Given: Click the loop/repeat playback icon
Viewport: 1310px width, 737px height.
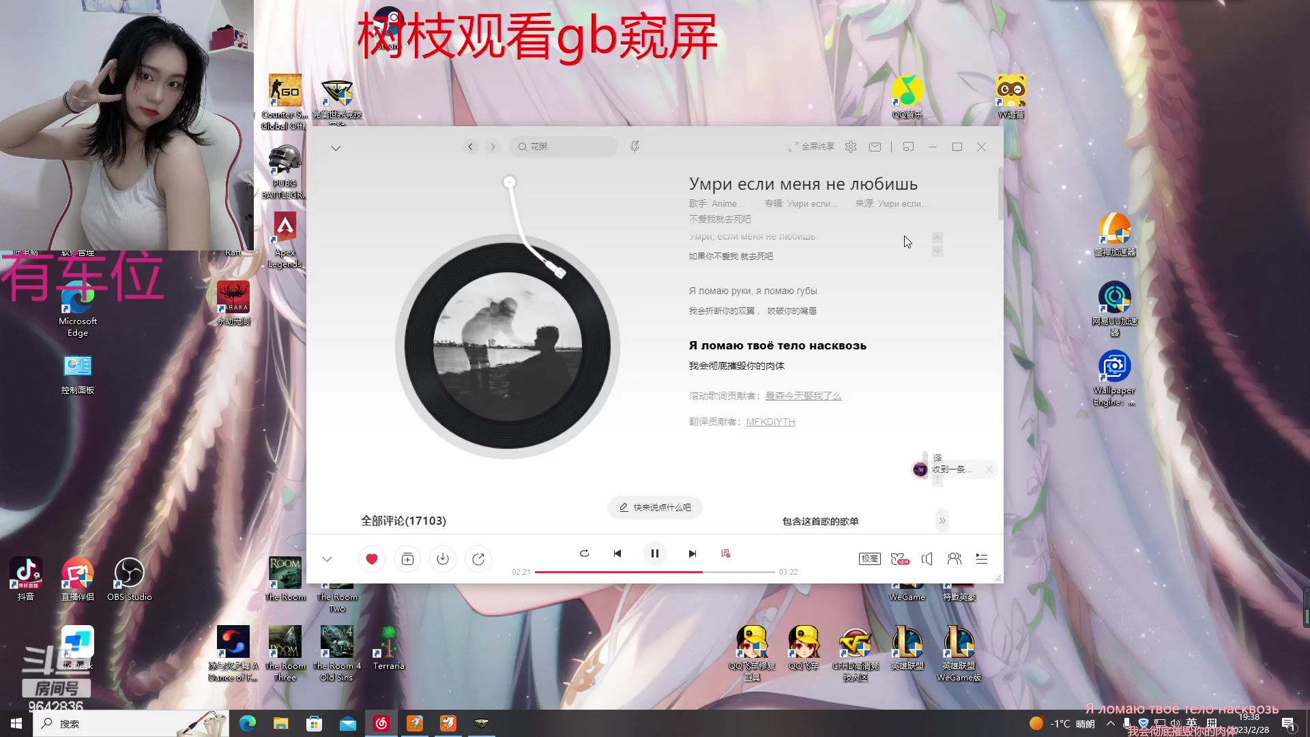Looking at the screenshot, I should point(584,553).
